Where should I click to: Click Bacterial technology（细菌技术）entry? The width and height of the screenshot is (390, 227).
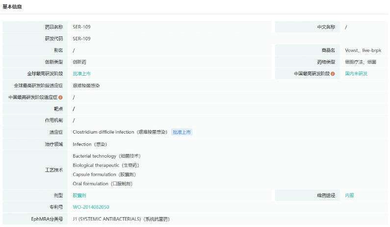[x=106, y=156]
